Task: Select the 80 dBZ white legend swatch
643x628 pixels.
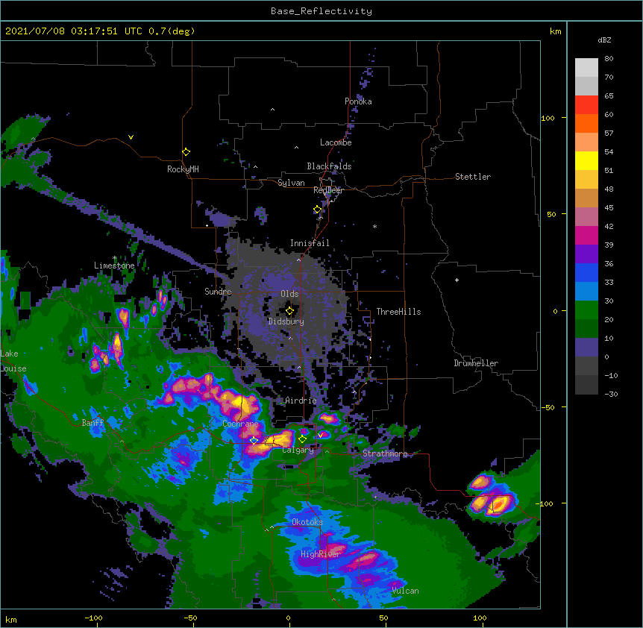Action: 586,68
